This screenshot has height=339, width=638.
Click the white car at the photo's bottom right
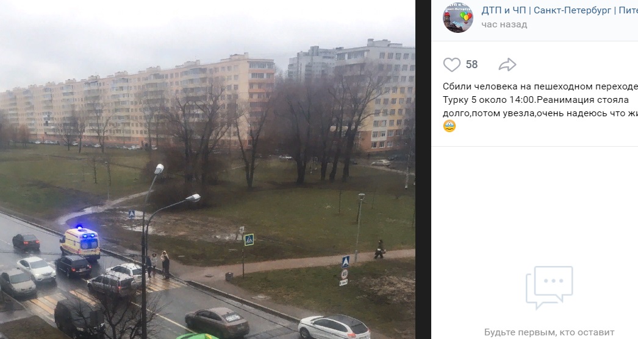tap(334, 327)
